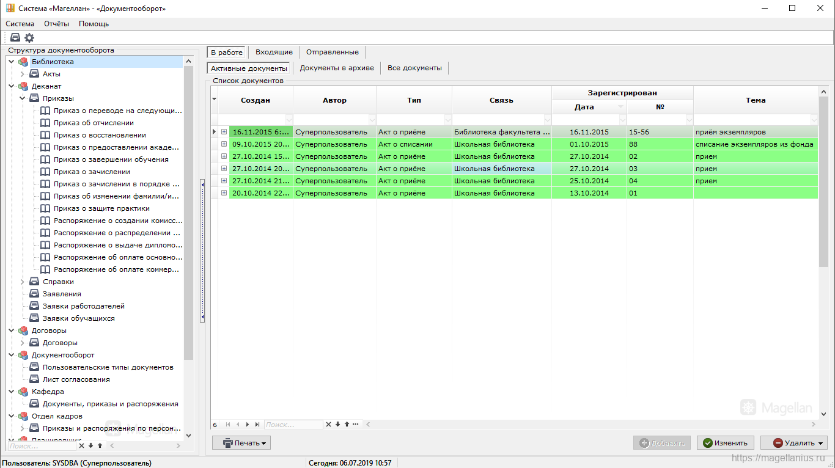Click the tray icon next to Акты

point(34,74)
